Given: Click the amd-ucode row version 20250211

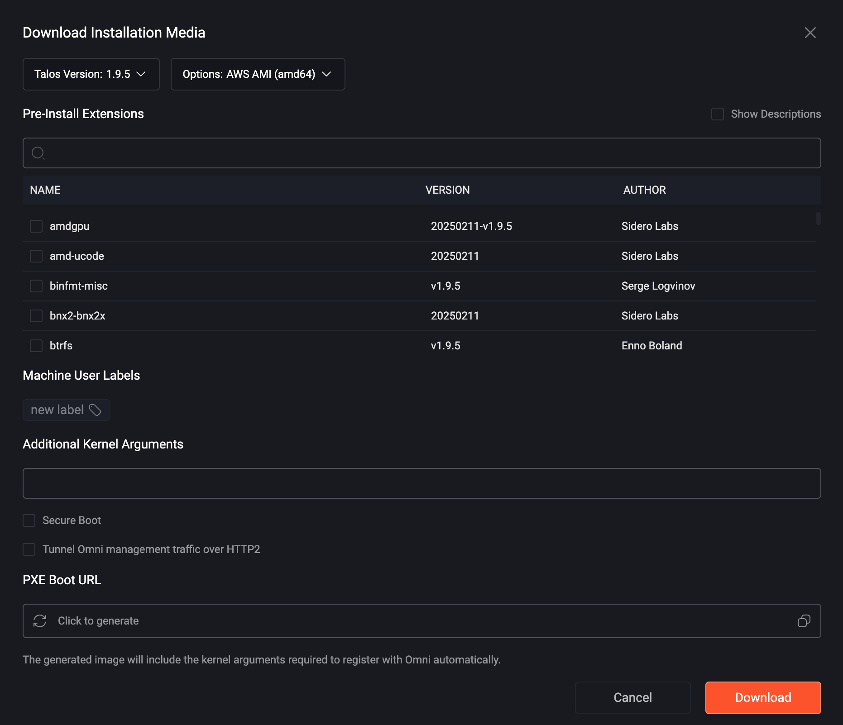Looking at the screenshot, I should pos(455,256).
